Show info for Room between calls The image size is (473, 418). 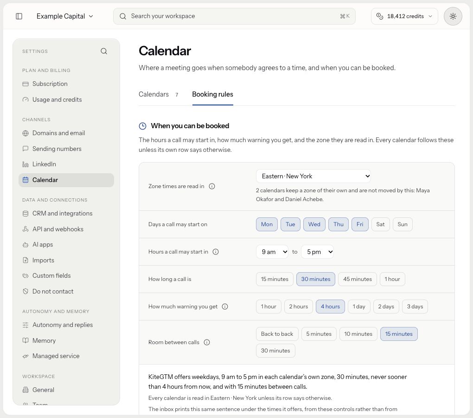click(x=207, y=342)
